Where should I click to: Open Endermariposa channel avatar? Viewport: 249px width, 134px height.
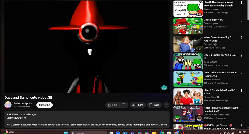(8, 105)
